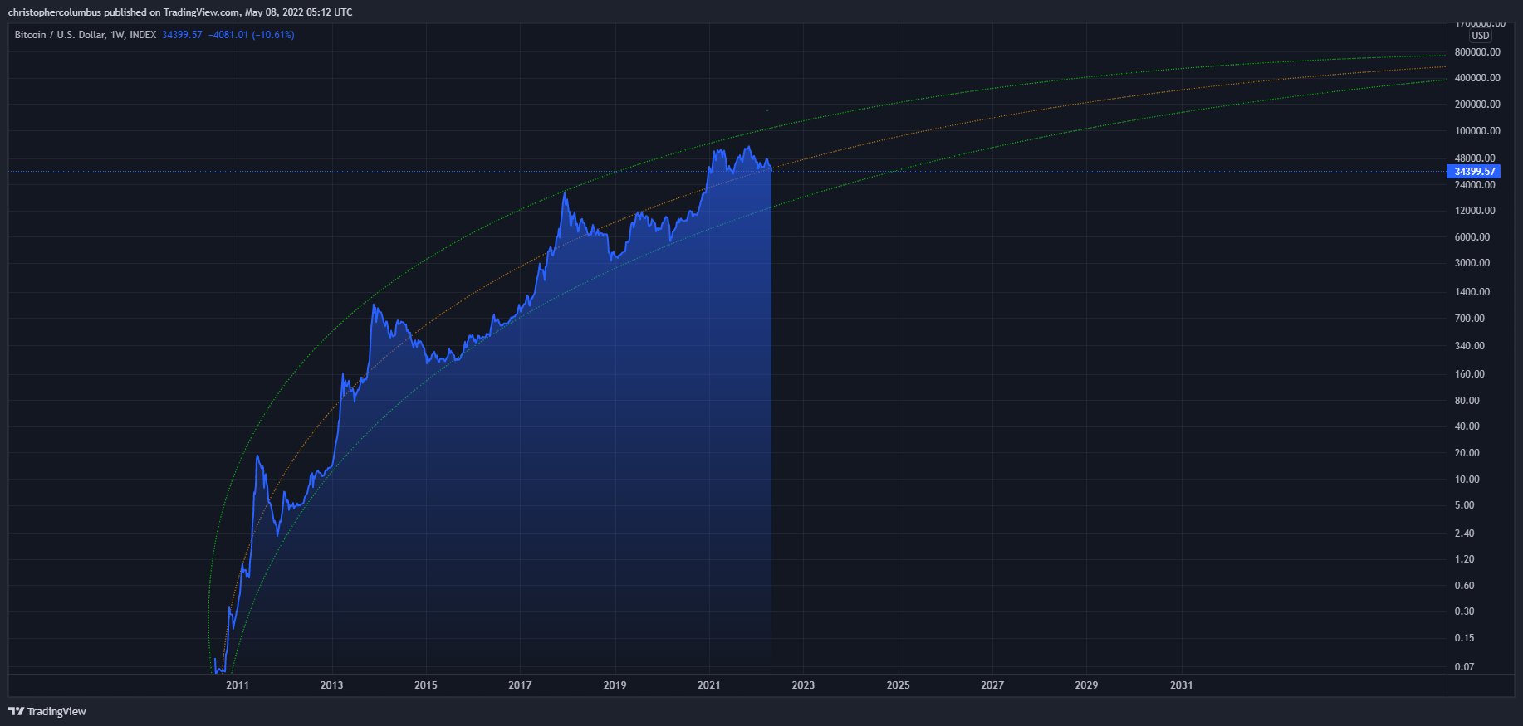Click the legend price value 34399.57

[x=182, y=35]
